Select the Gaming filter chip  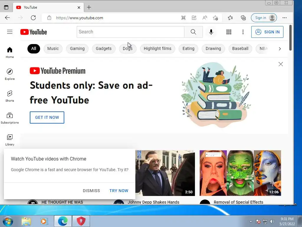[77, 49]
